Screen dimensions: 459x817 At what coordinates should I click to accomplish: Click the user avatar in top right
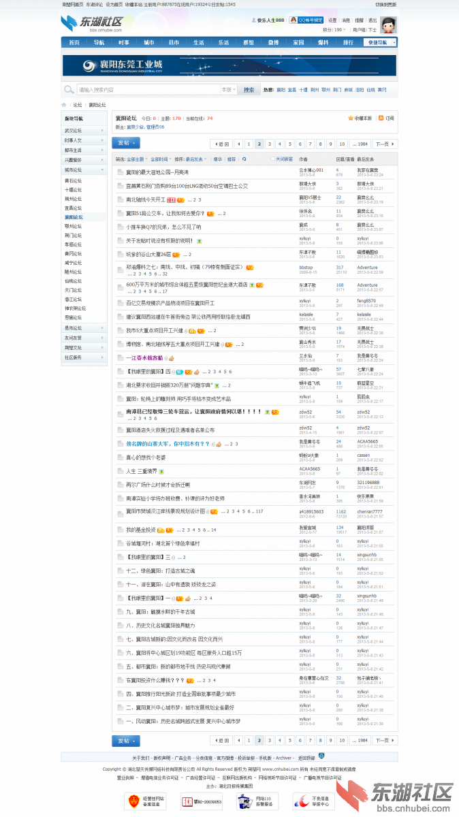[x=389, y=25]
